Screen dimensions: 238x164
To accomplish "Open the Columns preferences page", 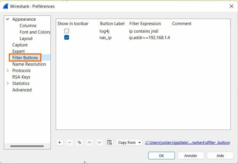I will coord(28,26).
